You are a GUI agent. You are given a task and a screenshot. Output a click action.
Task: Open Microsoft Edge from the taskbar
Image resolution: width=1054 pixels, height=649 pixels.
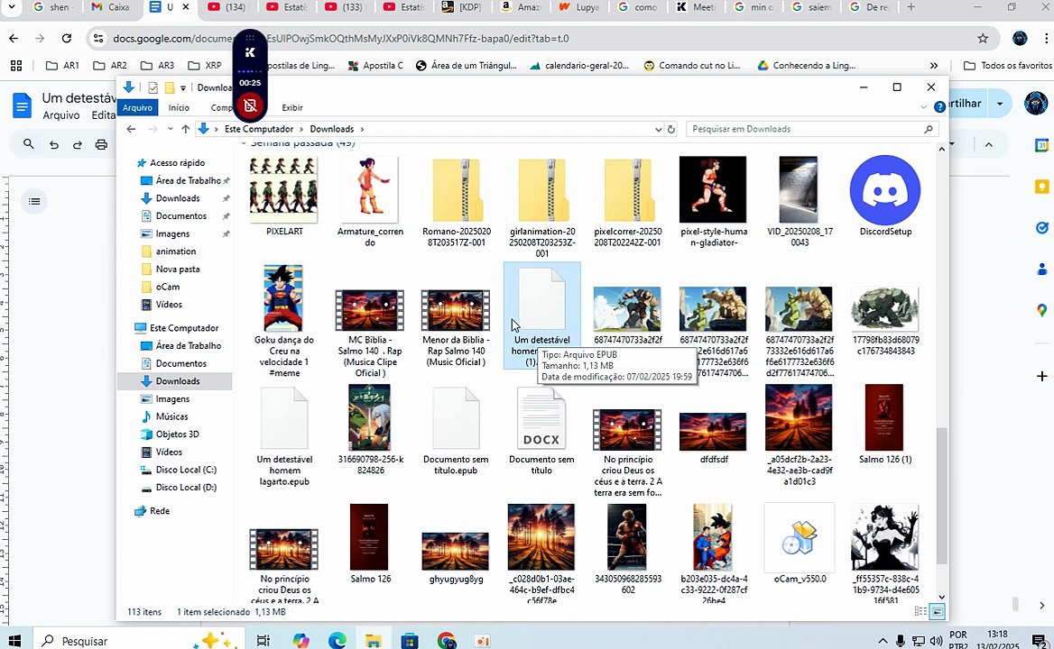pyautogui.click(x=337, y=640)
